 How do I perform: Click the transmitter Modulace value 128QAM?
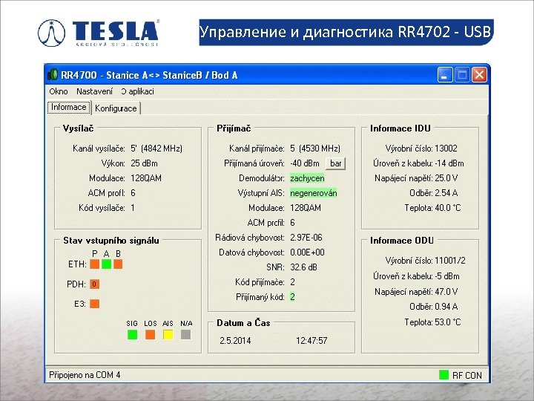[146, 178]
